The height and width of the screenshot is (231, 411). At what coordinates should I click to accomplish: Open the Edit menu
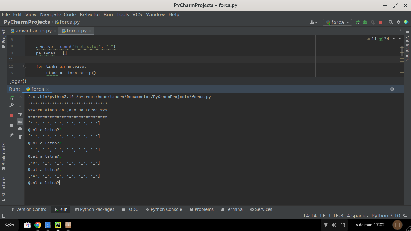click(17, 14)
